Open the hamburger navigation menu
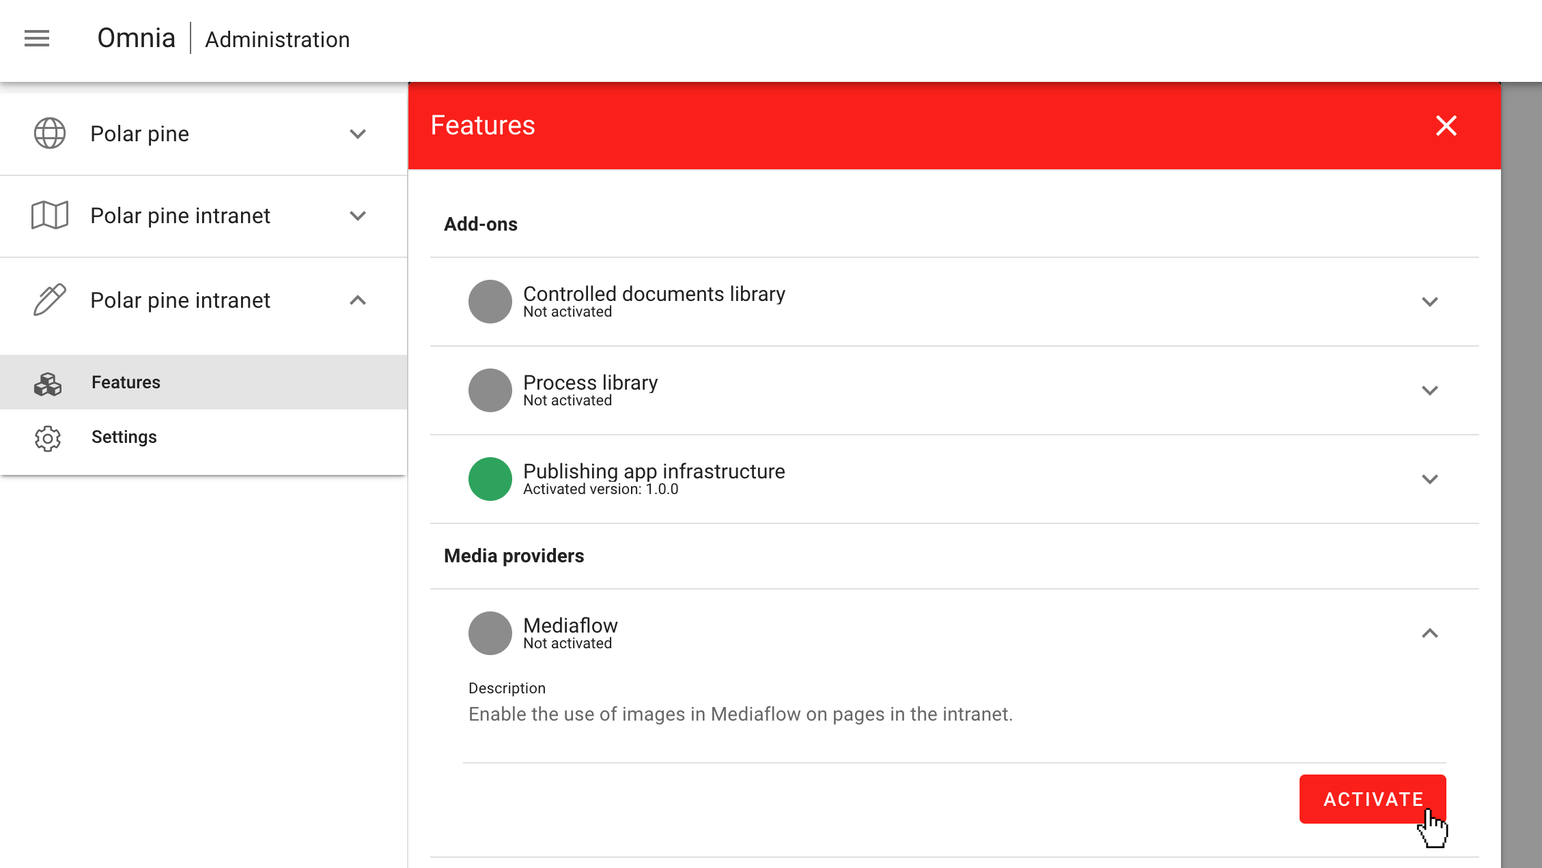The image size is (1542, 868). pyautogui.click(x=37, y=39)
